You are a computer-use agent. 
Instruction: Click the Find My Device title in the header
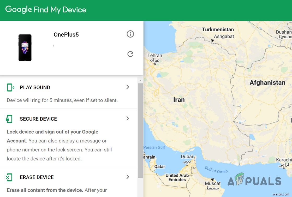60,10
